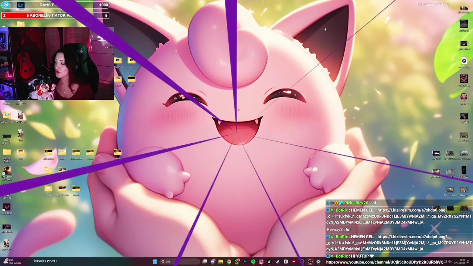Click the hizliresim link in BotRix's first message
This screenshot has width=473, height=266.
tap(399, 216)
